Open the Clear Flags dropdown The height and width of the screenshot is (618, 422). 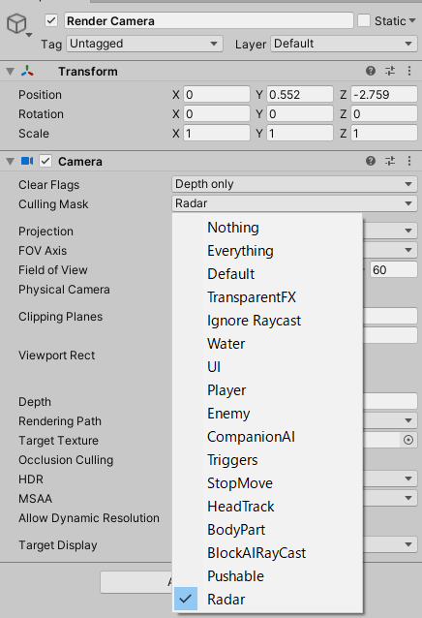coord(294,184)
